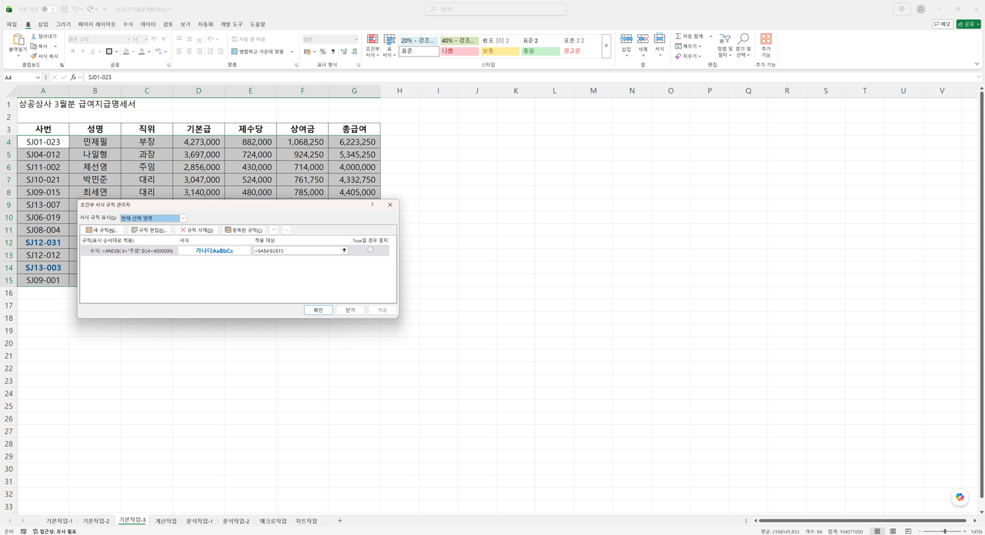Click the percent style icon
The image size is (985, 535).
click(x=323, y=52)
